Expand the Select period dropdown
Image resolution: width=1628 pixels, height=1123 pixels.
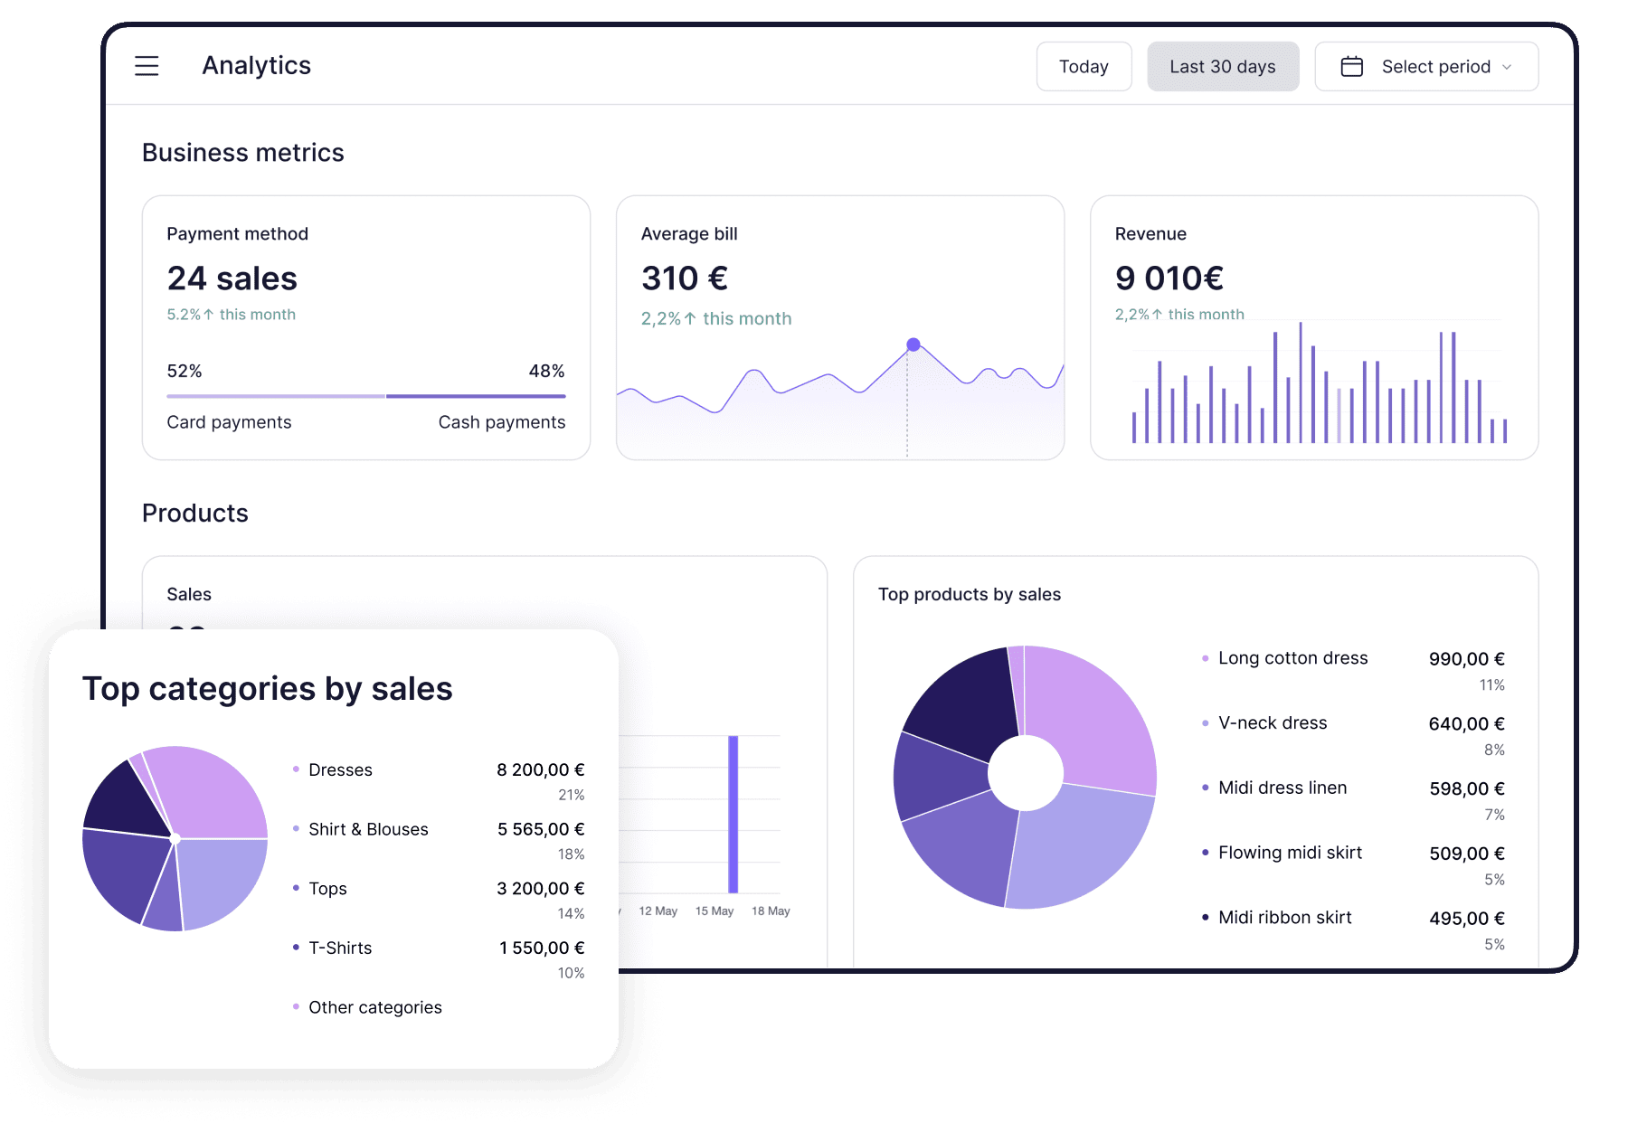coord(1426,66)
